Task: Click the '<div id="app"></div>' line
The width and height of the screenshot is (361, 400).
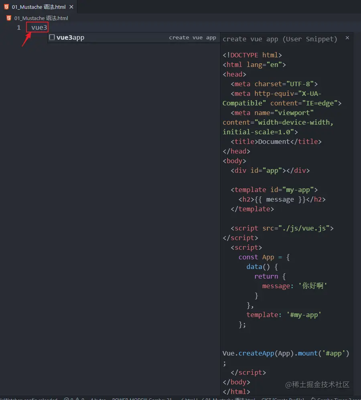Action: 270,170
